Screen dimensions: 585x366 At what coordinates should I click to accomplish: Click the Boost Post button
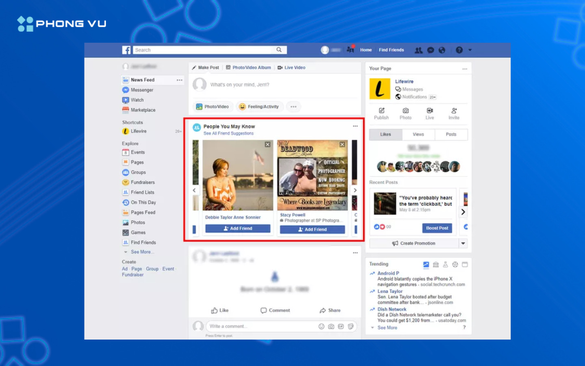[x=437, y=228]
